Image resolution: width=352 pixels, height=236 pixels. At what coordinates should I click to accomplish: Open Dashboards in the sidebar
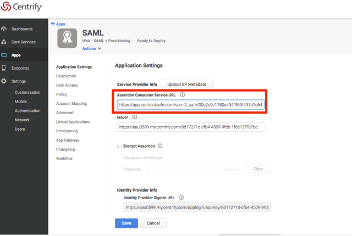coord(22,29)
